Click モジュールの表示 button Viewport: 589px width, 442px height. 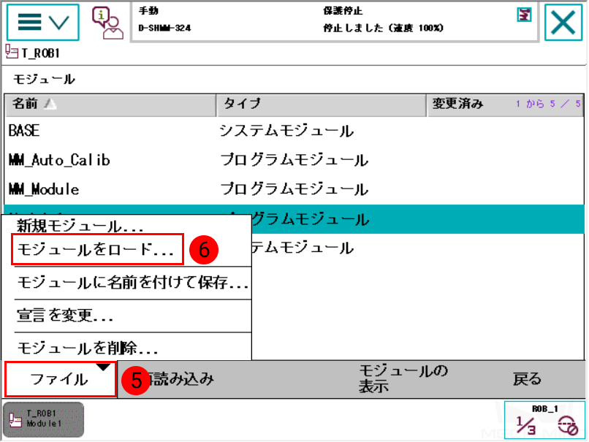(x=403, y=378)
